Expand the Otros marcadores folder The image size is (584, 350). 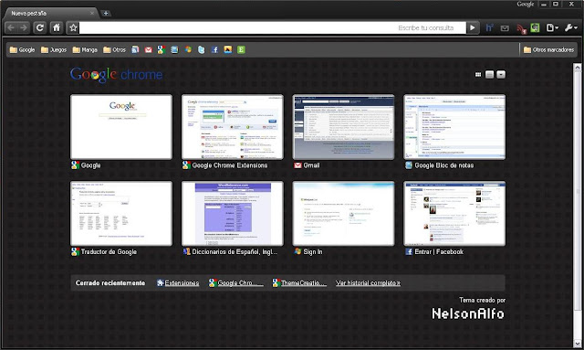click(548, 49)
